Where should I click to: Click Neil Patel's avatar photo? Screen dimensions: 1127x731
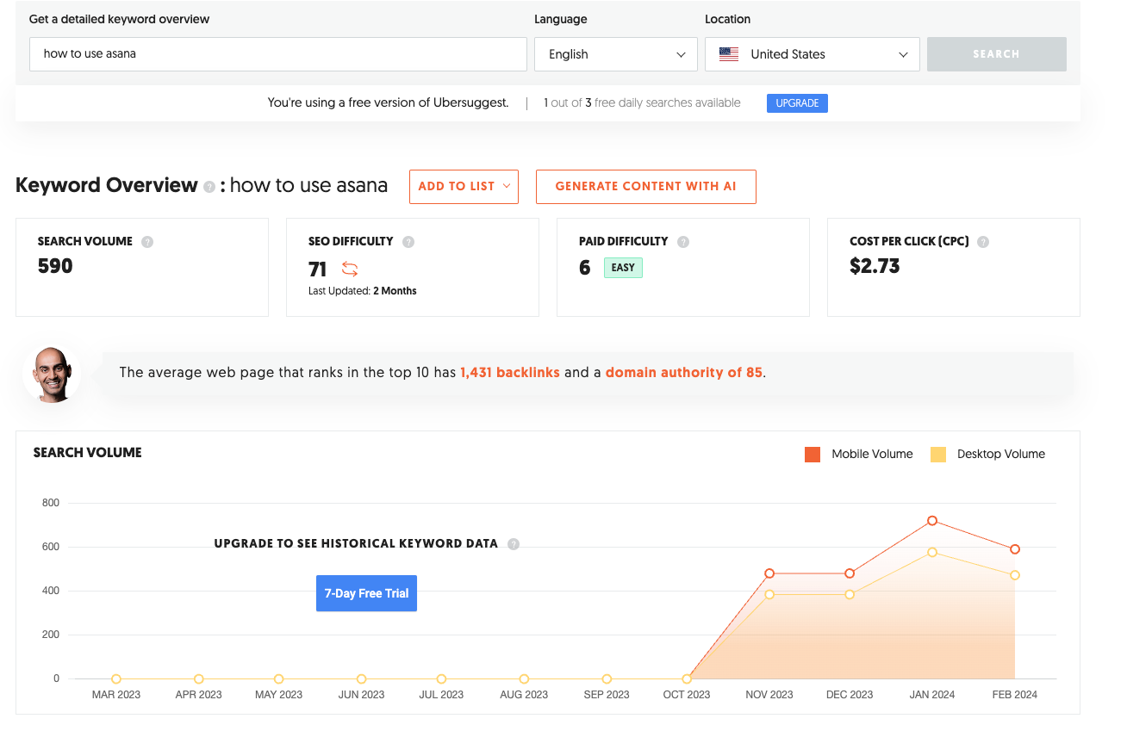point(52,374)
